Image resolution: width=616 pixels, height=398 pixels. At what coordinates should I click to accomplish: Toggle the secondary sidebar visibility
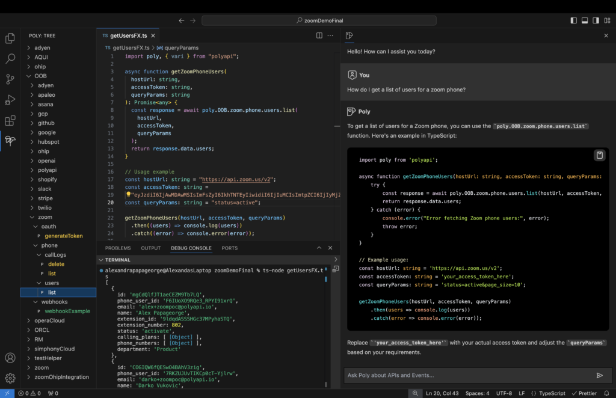click(596, 20)
